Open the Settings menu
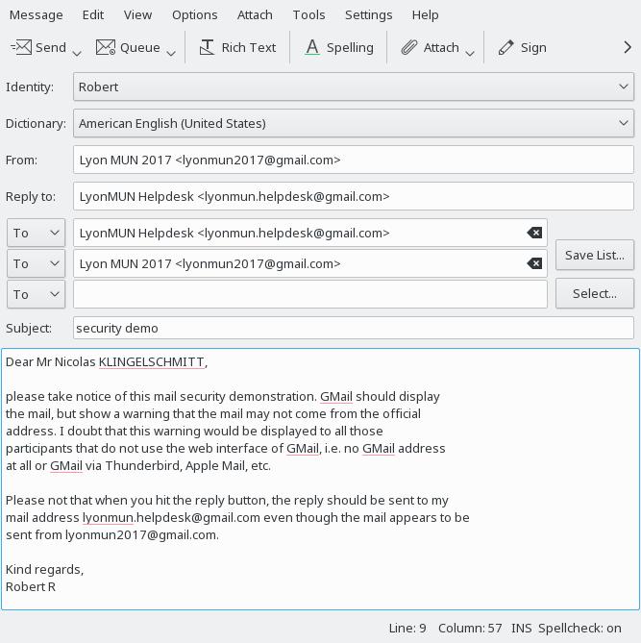The height and width of the screenshot is (643, 641). coord(369,14)
